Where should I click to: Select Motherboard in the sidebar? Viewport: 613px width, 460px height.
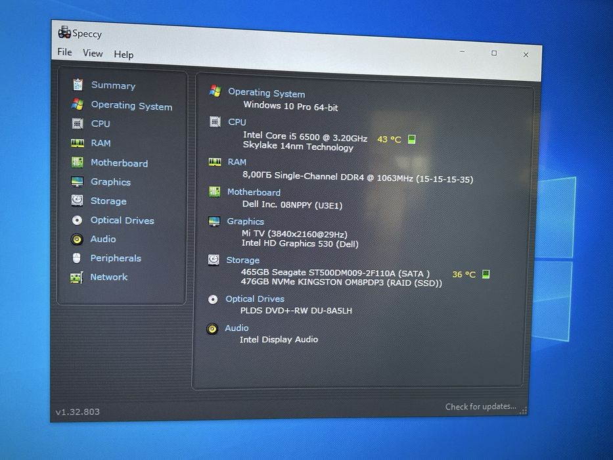[119, 163]
